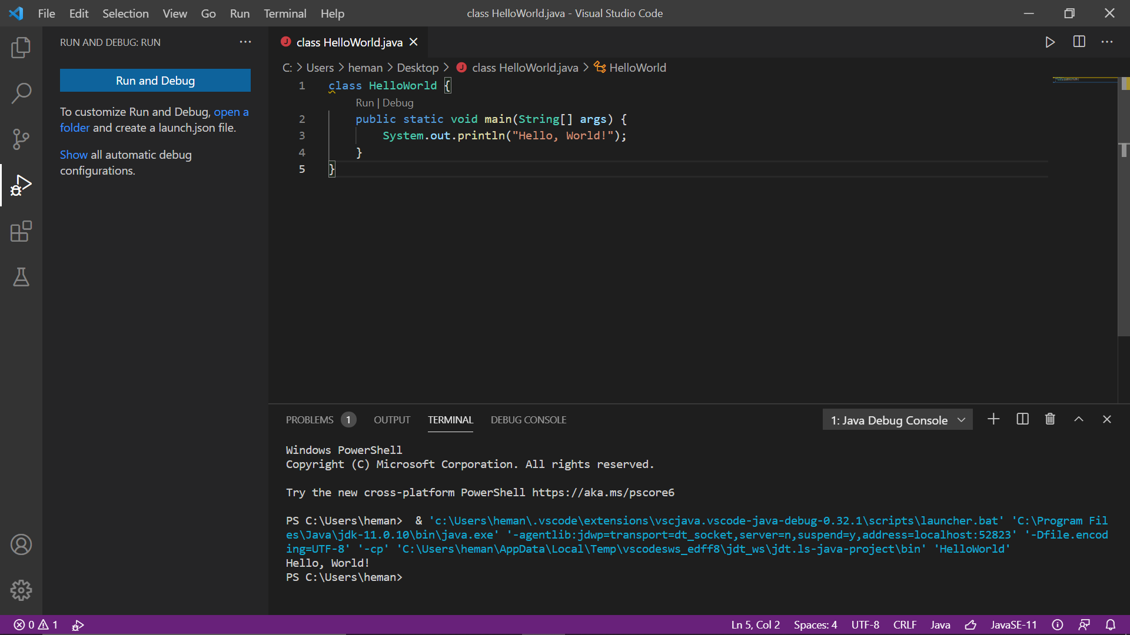Open the Search view icon
Image resolution: width=1130 pixels, height=635 pixels.
coord(21,93)
